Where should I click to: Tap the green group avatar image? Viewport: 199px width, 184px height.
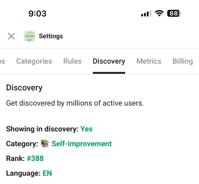point(30,36)
